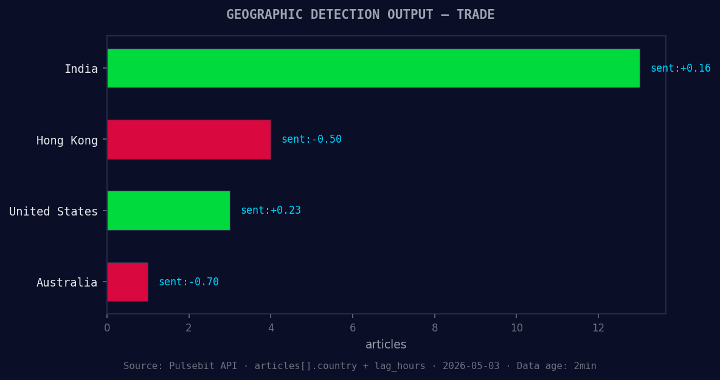Click the India green bar
Viewport: 720px width, 380px height.
pyautogui.click(x=373, y=69)
